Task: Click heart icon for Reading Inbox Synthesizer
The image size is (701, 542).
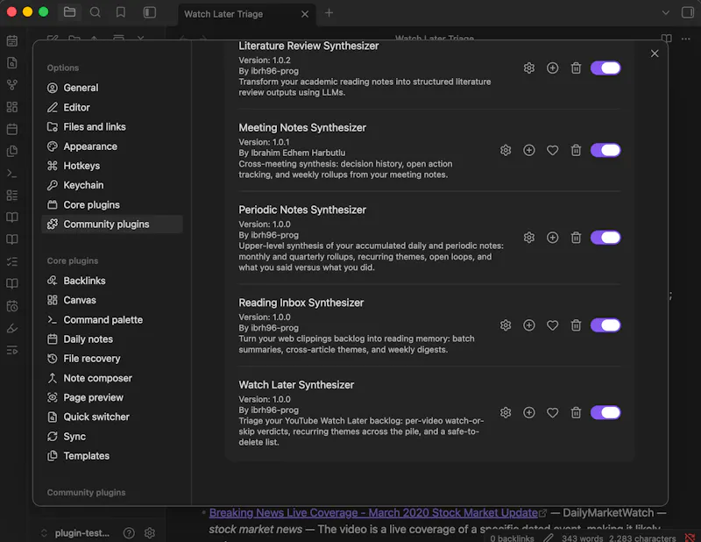Action: [x=553, y=325]
